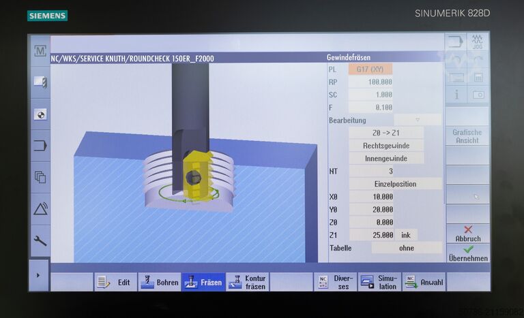Open the alarm triangle icon in sidebar
Viewport: 524px width, 318px height.
40,208
